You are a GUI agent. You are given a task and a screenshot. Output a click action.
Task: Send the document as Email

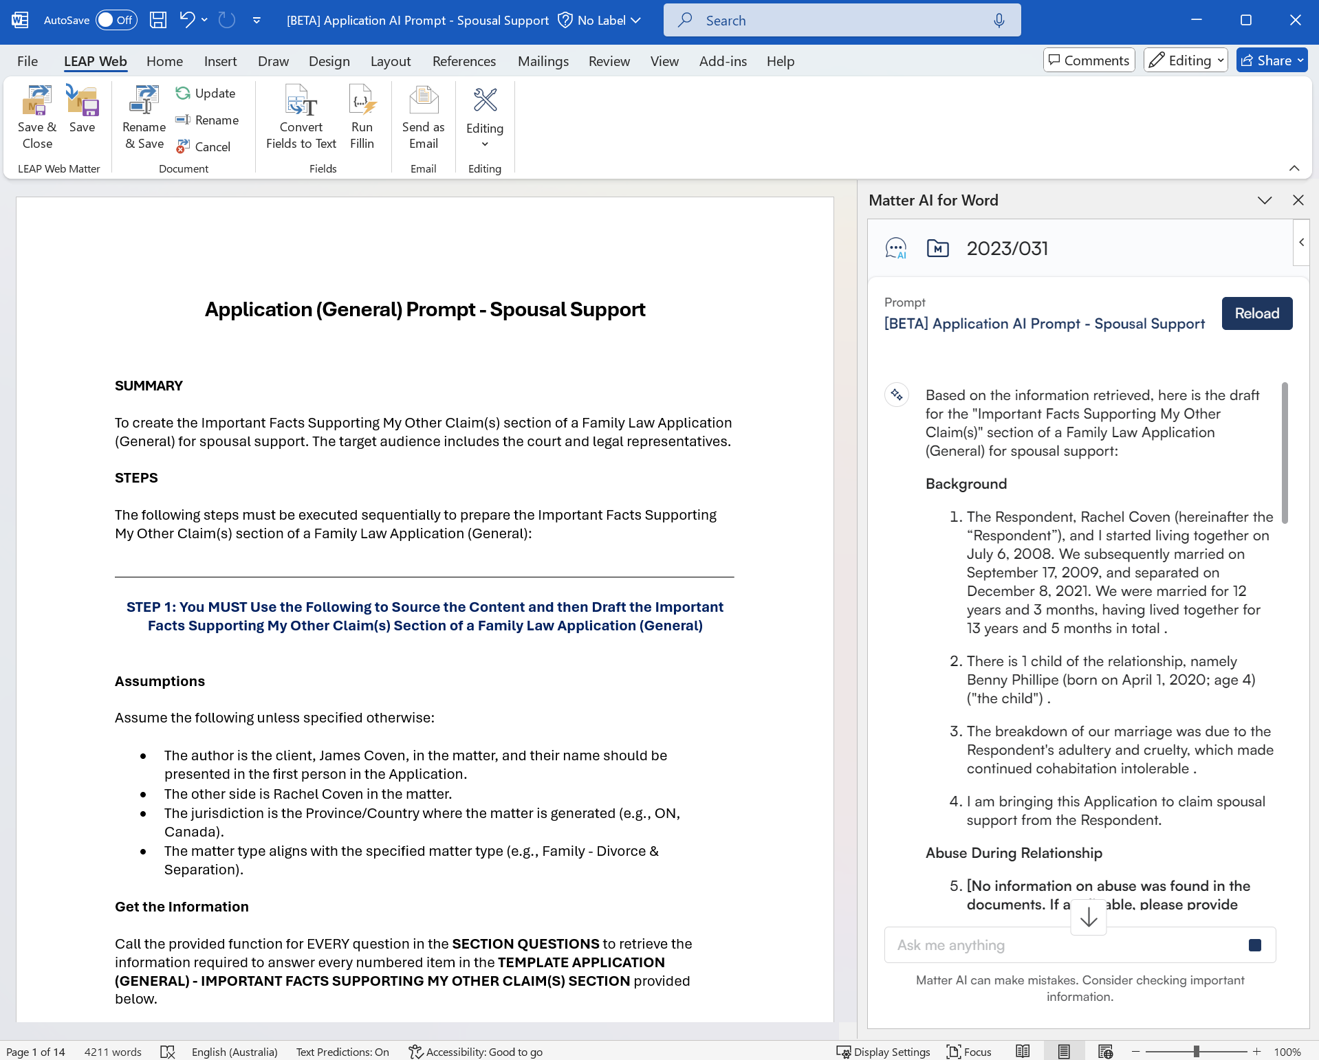coord(423,115)
